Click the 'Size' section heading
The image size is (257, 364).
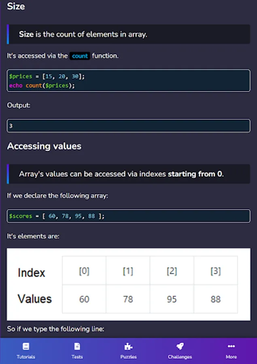tap(16, 6)
